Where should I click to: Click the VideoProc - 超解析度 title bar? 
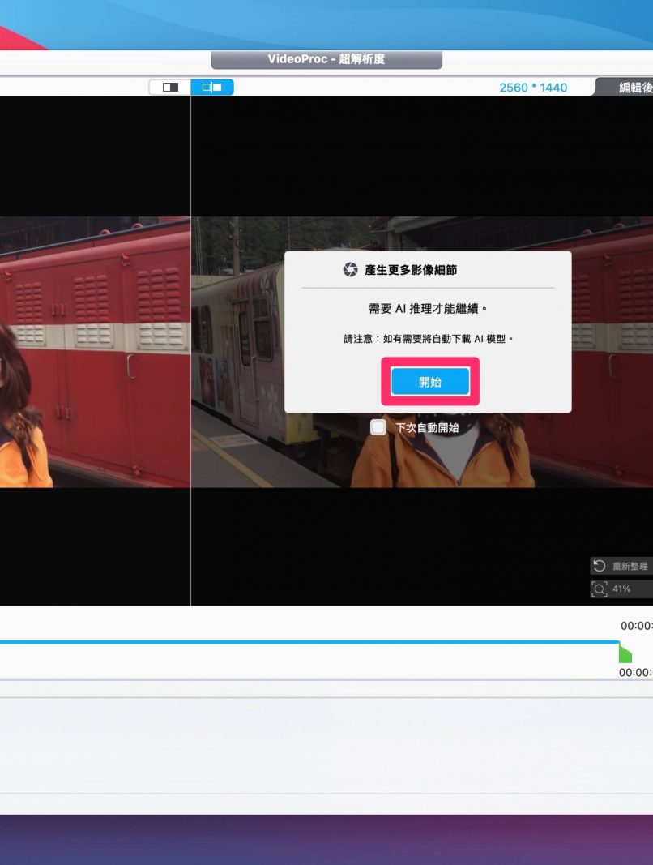[x=326, y=60]
